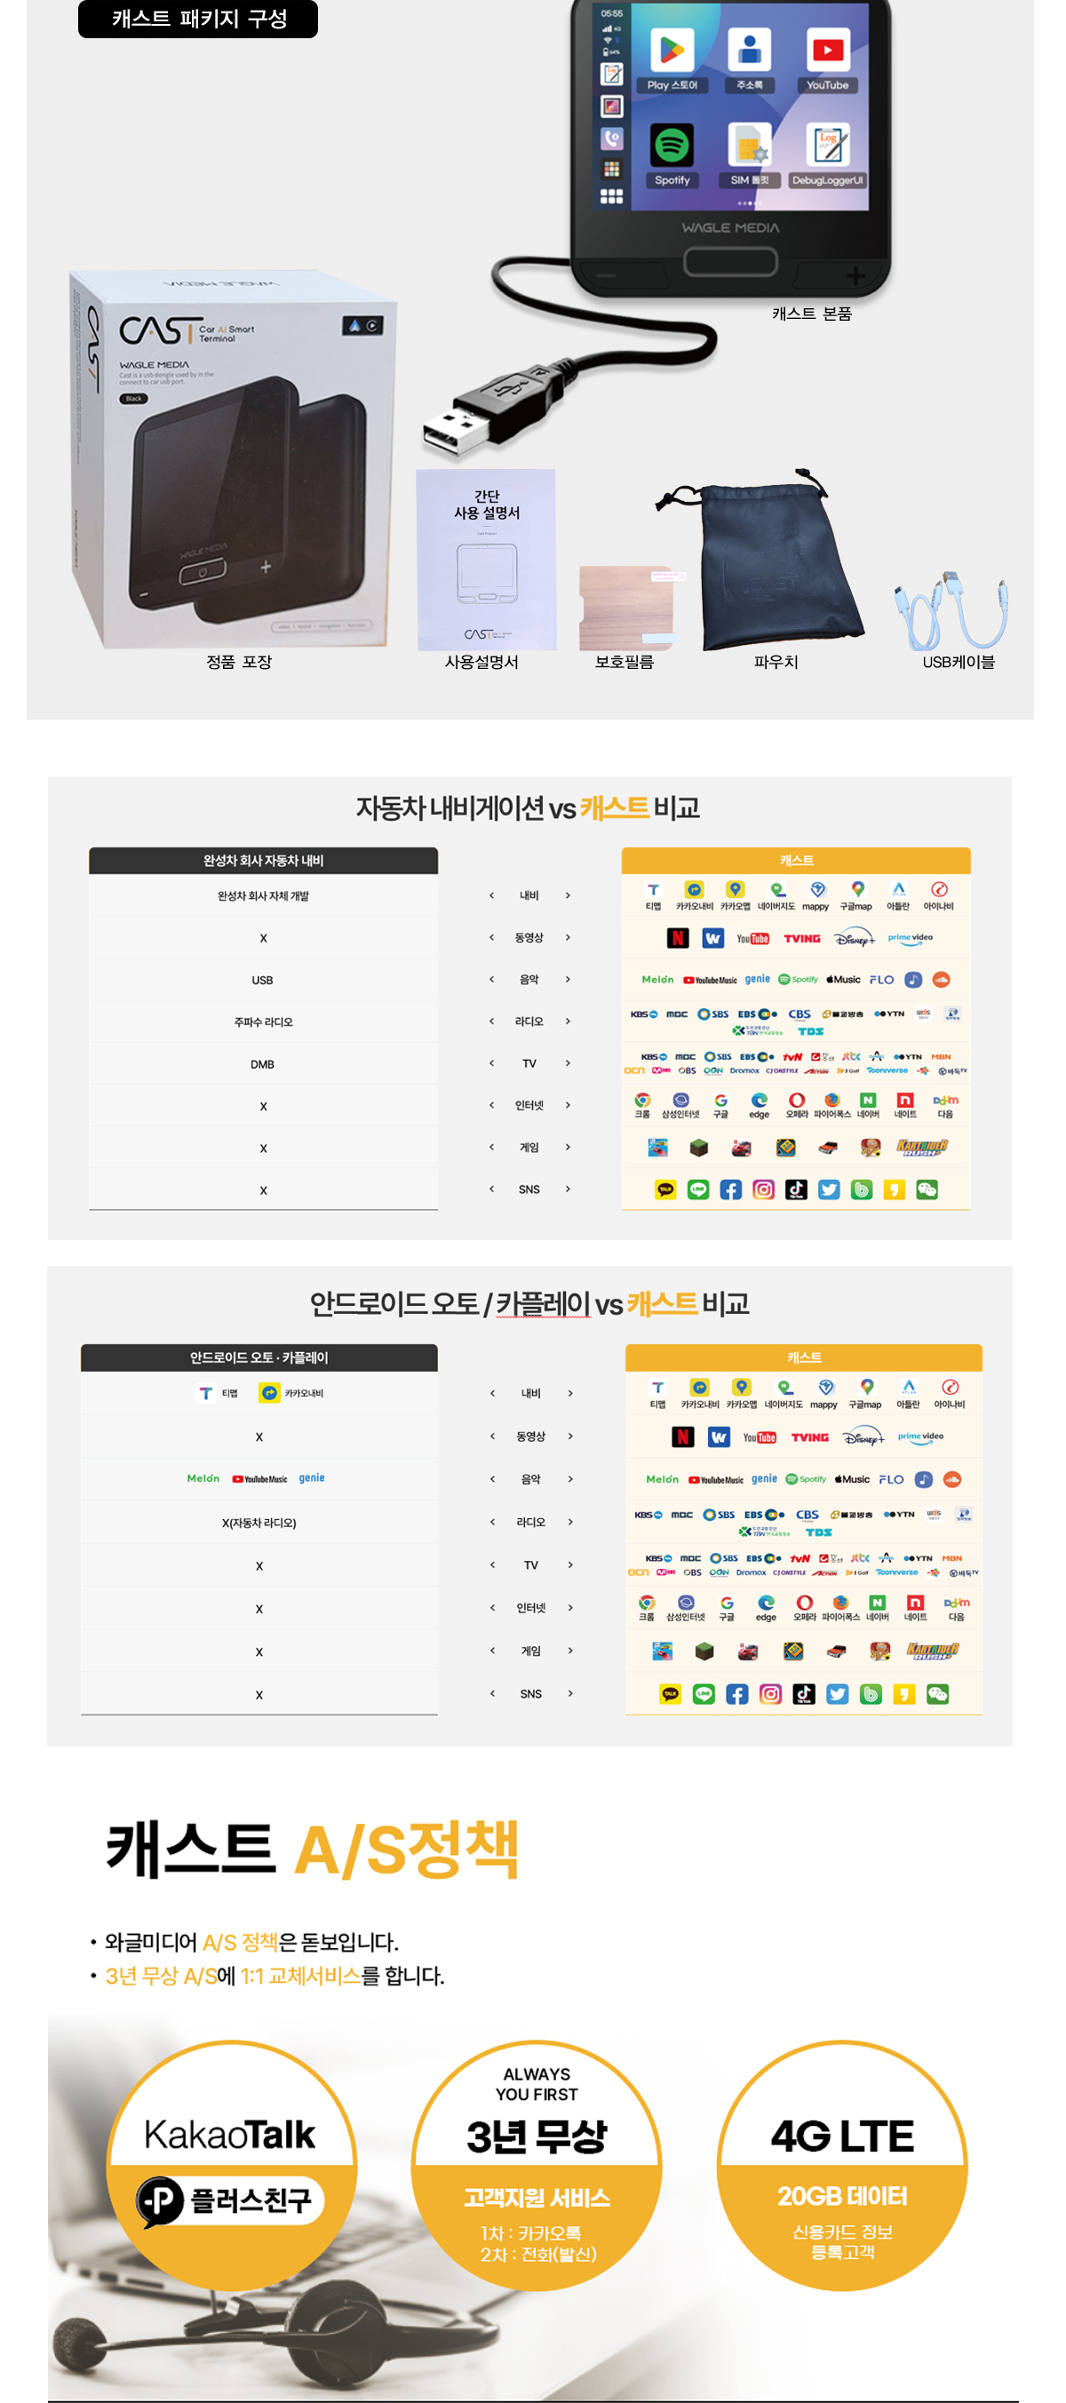Image resolution: width=1066 pixels, height=2403 pixels.
Task: Click Netflix icon in car navigation comparison table
Action: tap(678, 937)
